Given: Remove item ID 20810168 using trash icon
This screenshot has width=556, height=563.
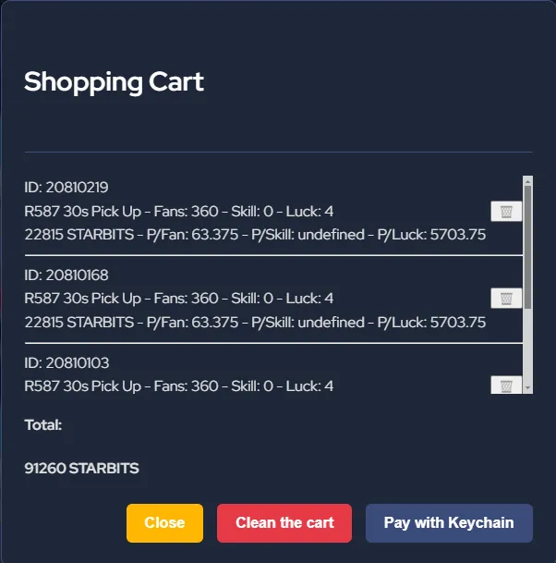Looking at the screenshot, I should coord(506,298).
